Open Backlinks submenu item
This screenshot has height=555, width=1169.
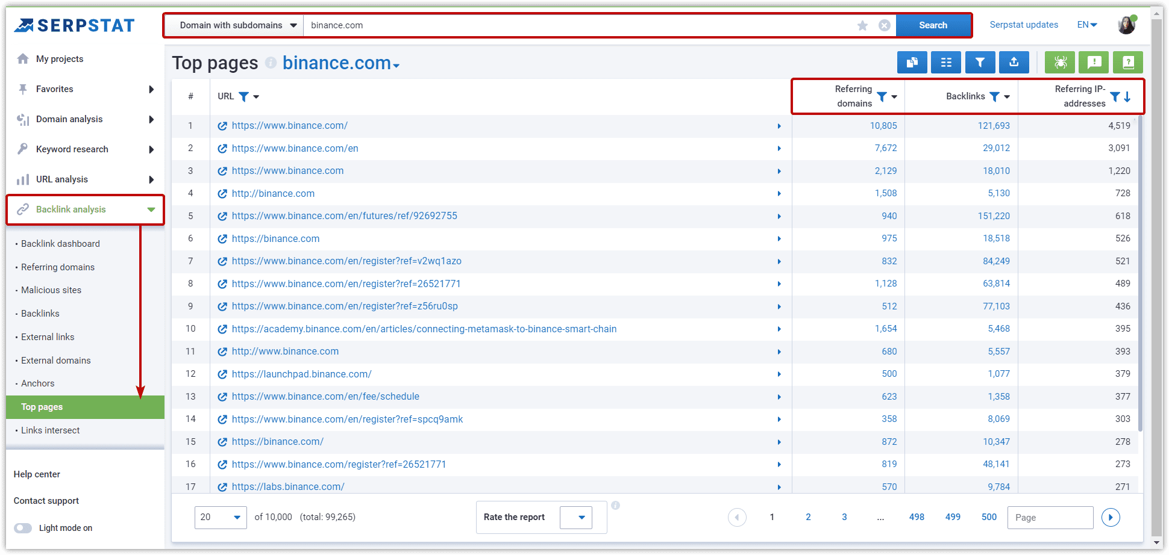click(x=40, y=314)
